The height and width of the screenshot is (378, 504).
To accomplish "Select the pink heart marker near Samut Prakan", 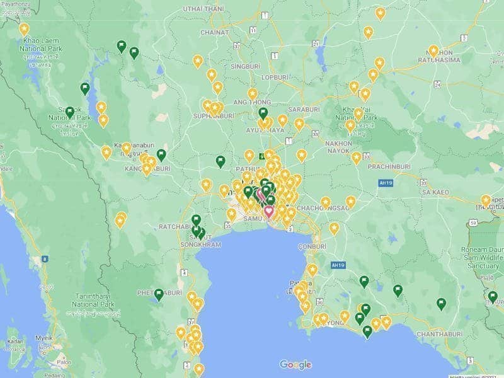I will 269,211.
